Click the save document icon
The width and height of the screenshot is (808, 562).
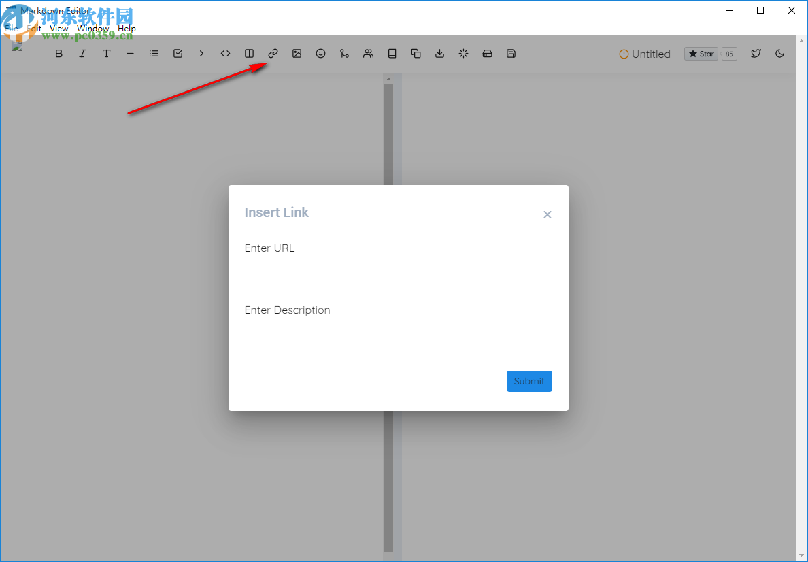coord(511,53)
